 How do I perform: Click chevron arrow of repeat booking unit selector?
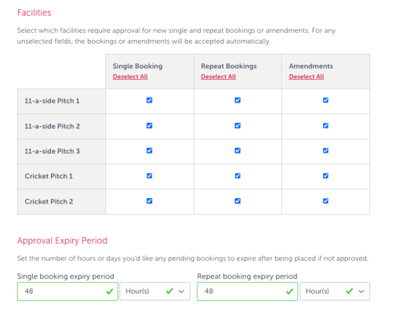click(x=361, y=291)
